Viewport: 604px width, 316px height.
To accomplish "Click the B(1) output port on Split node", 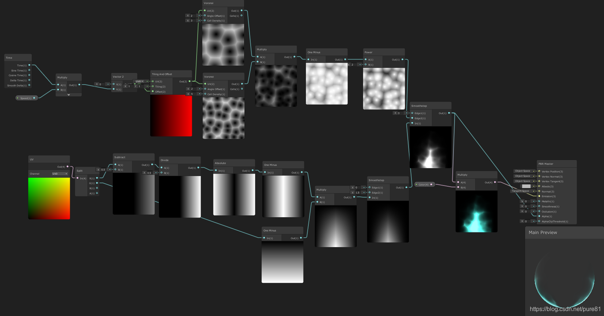I will point(97,188).
